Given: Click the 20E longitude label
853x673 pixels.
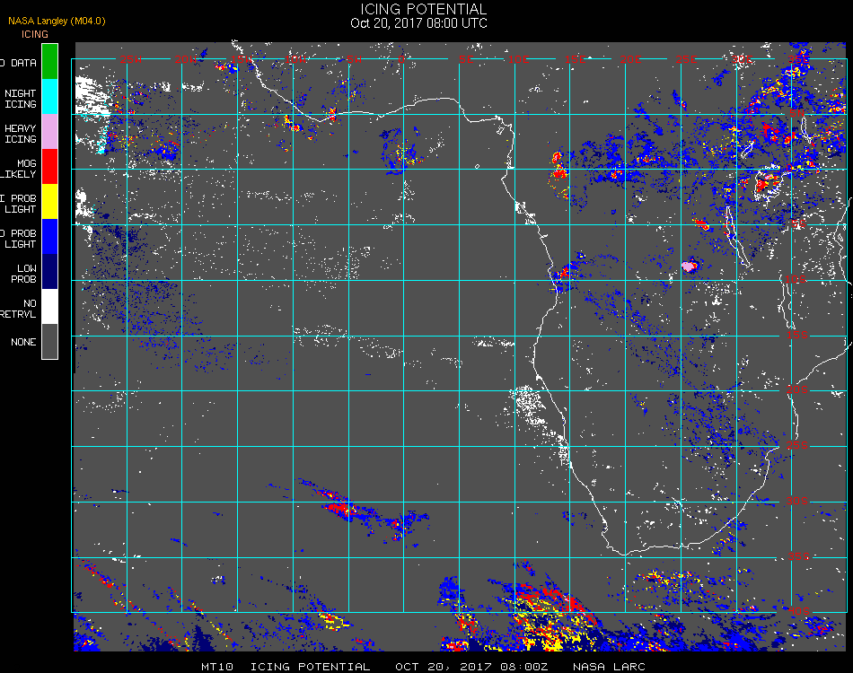Looking at the screenshot, I should click(x=630, y=59).
